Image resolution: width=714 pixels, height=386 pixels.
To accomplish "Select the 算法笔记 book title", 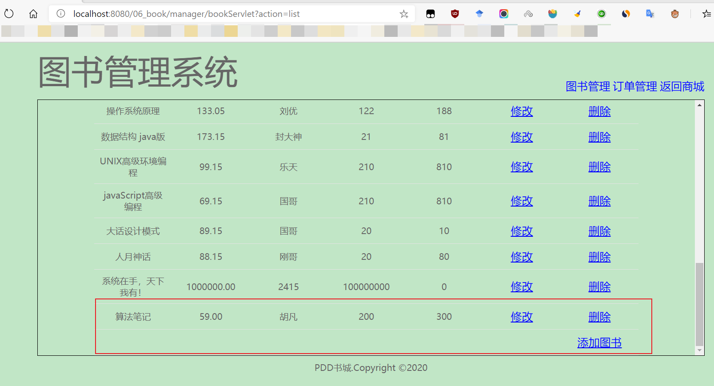I will [133, 317].
